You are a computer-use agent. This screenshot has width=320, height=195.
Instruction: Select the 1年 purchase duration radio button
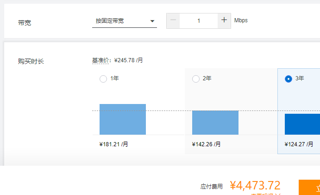pos(103,79)
